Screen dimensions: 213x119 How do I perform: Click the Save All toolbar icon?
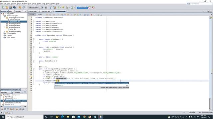[x=14, y=7]
